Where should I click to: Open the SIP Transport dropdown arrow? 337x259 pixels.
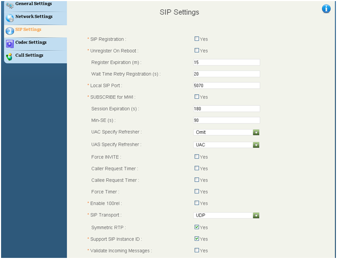click(256, 215)
